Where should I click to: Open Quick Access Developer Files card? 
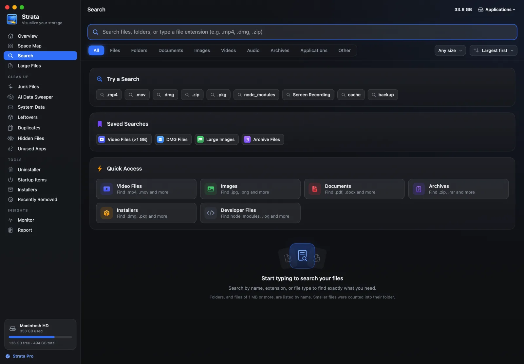[250, 213]
